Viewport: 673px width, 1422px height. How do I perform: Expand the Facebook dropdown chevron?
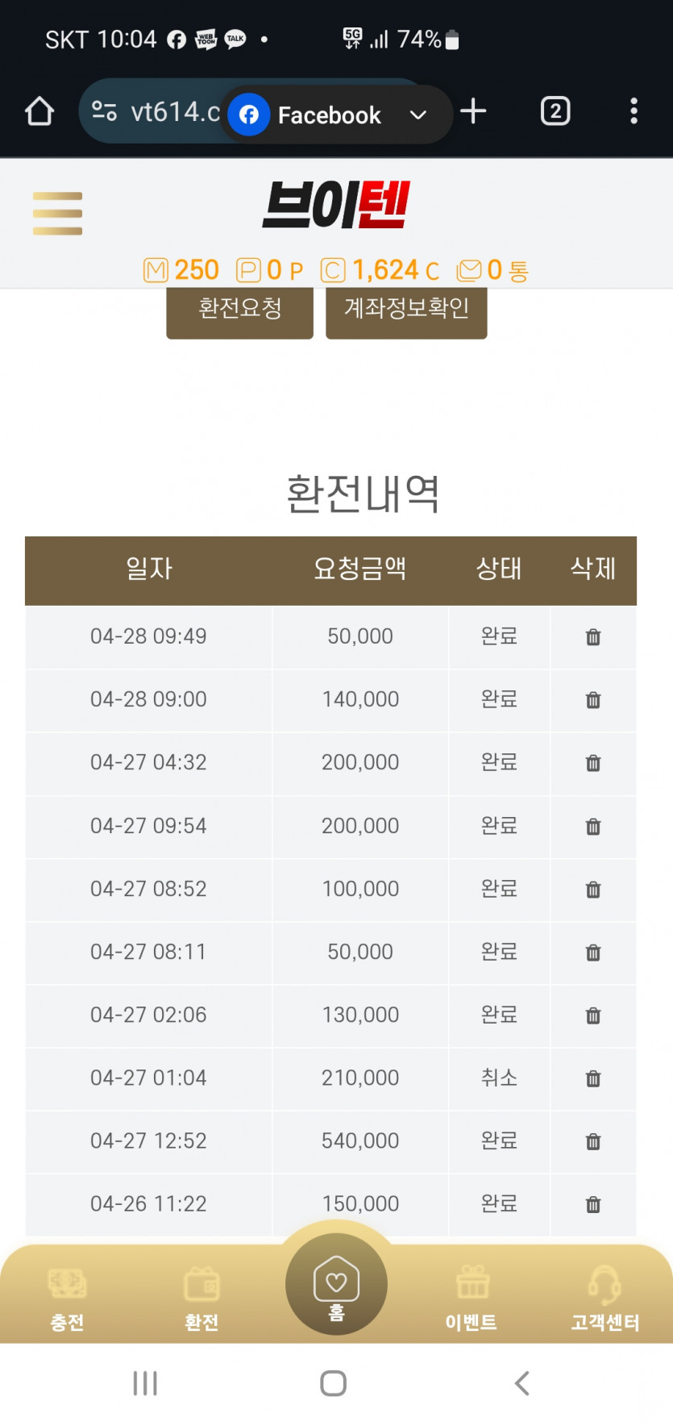418,115
